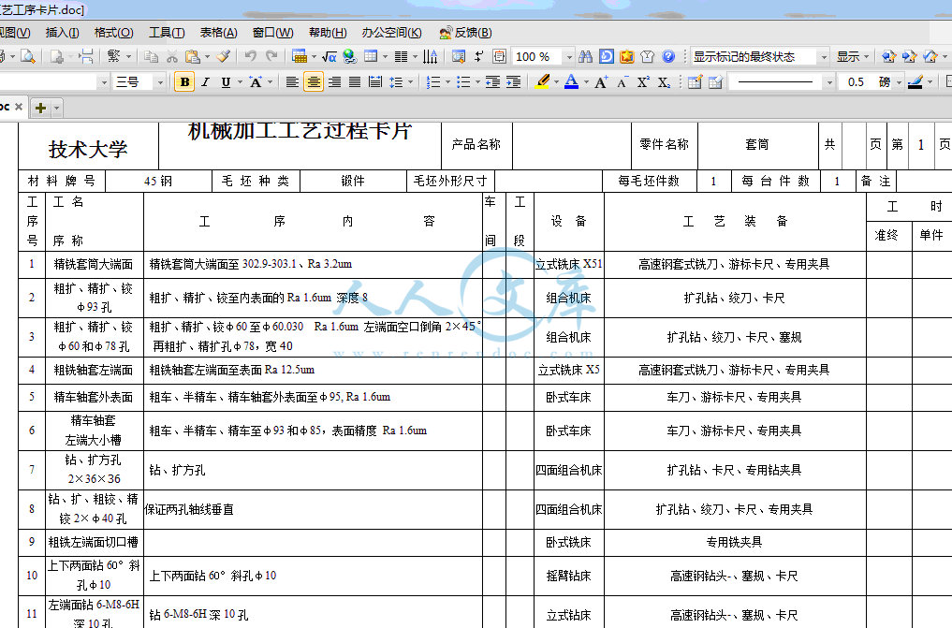This screenshot has height=628, width=952.
Task: Toggle Underline formatting
Action: pos(226,82)
